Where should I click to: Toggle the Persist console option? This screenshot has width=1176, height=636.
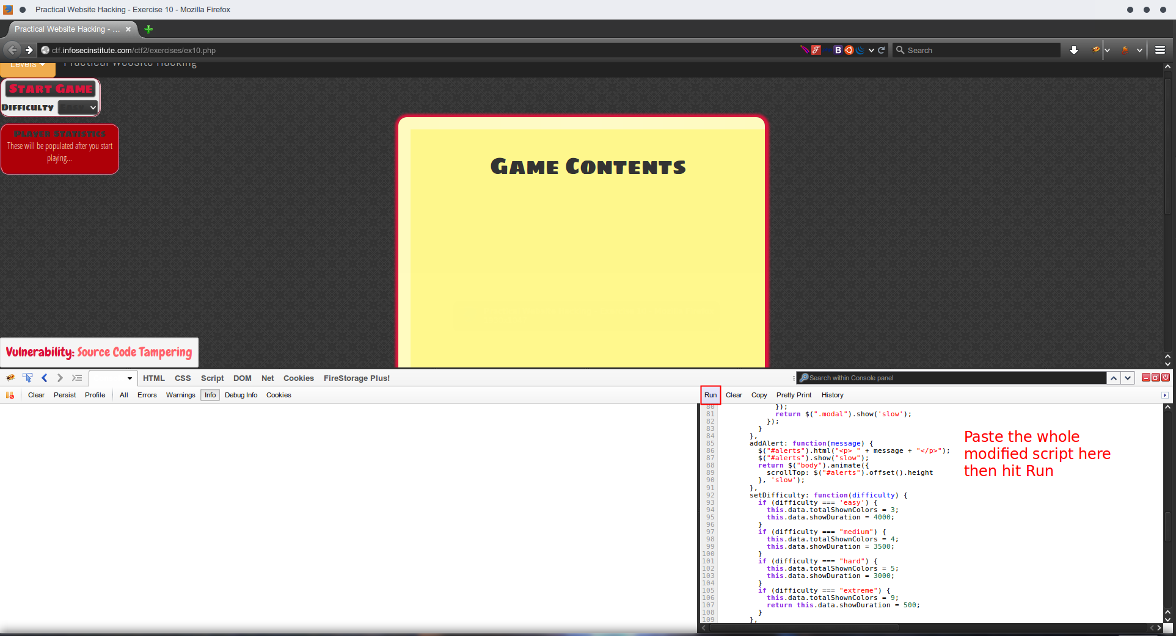tap(65, 395)
